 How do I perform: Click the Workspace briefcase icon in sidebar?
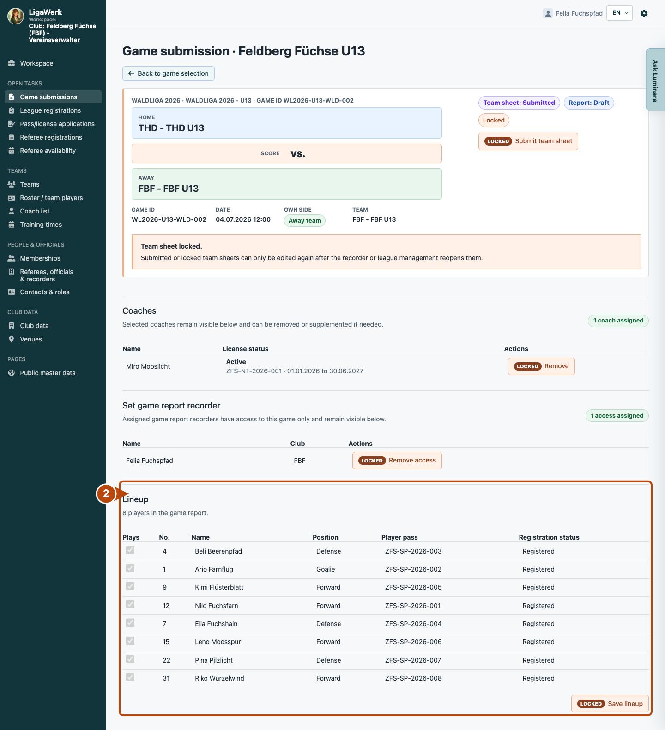[x=12, y=63]
